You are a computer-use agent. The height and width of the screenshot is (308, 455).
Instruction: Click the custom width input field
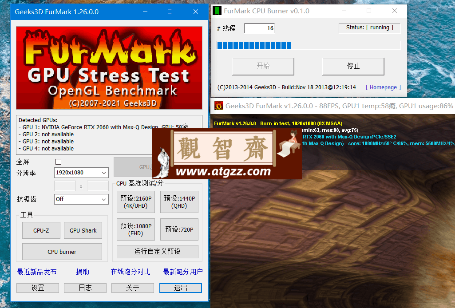(65, 186)
